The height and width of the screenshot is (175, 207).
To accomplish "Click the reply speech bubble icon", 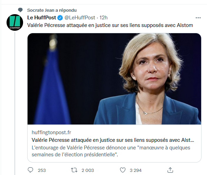I will click(x=31, y=170).
